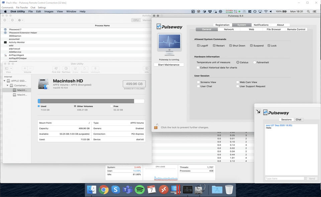
Task: Open the gear dropdown in Activity Monitor
Action: [21, 20]
